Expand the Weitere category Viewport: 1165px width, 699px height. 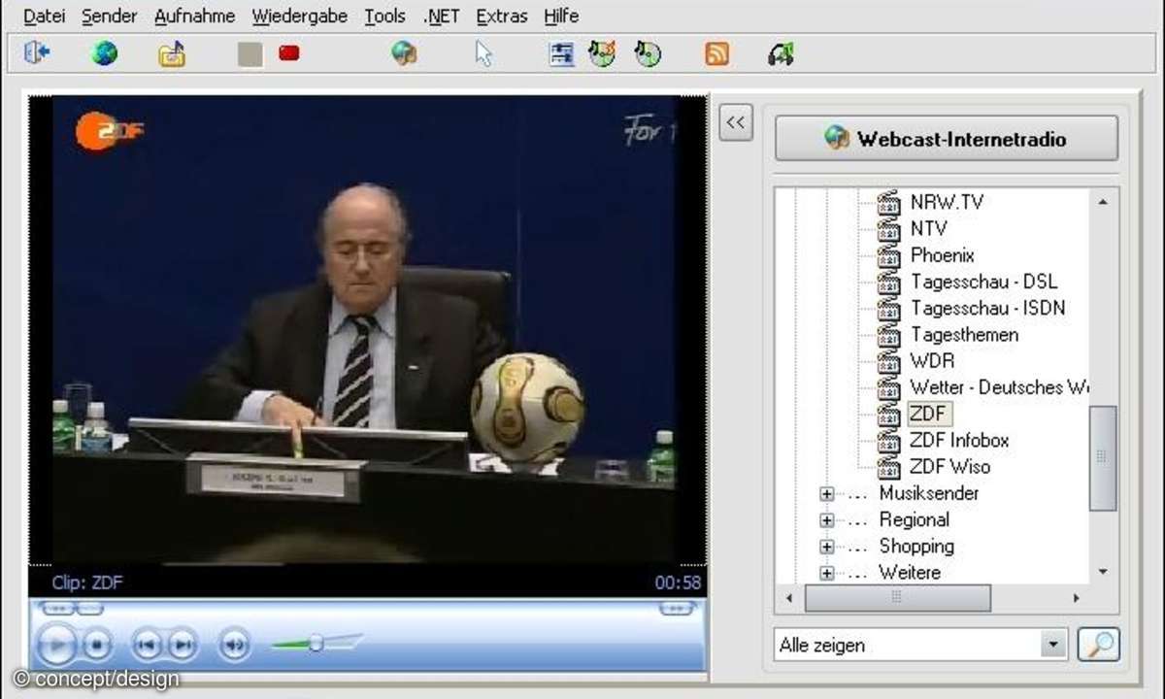[827, 573]
